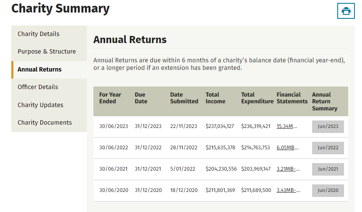Click the Jun/2020 annual return summary button
The height and width of the screenshot is (212, 362).
coord(328,190)
